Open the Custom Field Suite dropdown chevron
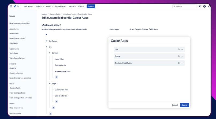 point(182,63)
